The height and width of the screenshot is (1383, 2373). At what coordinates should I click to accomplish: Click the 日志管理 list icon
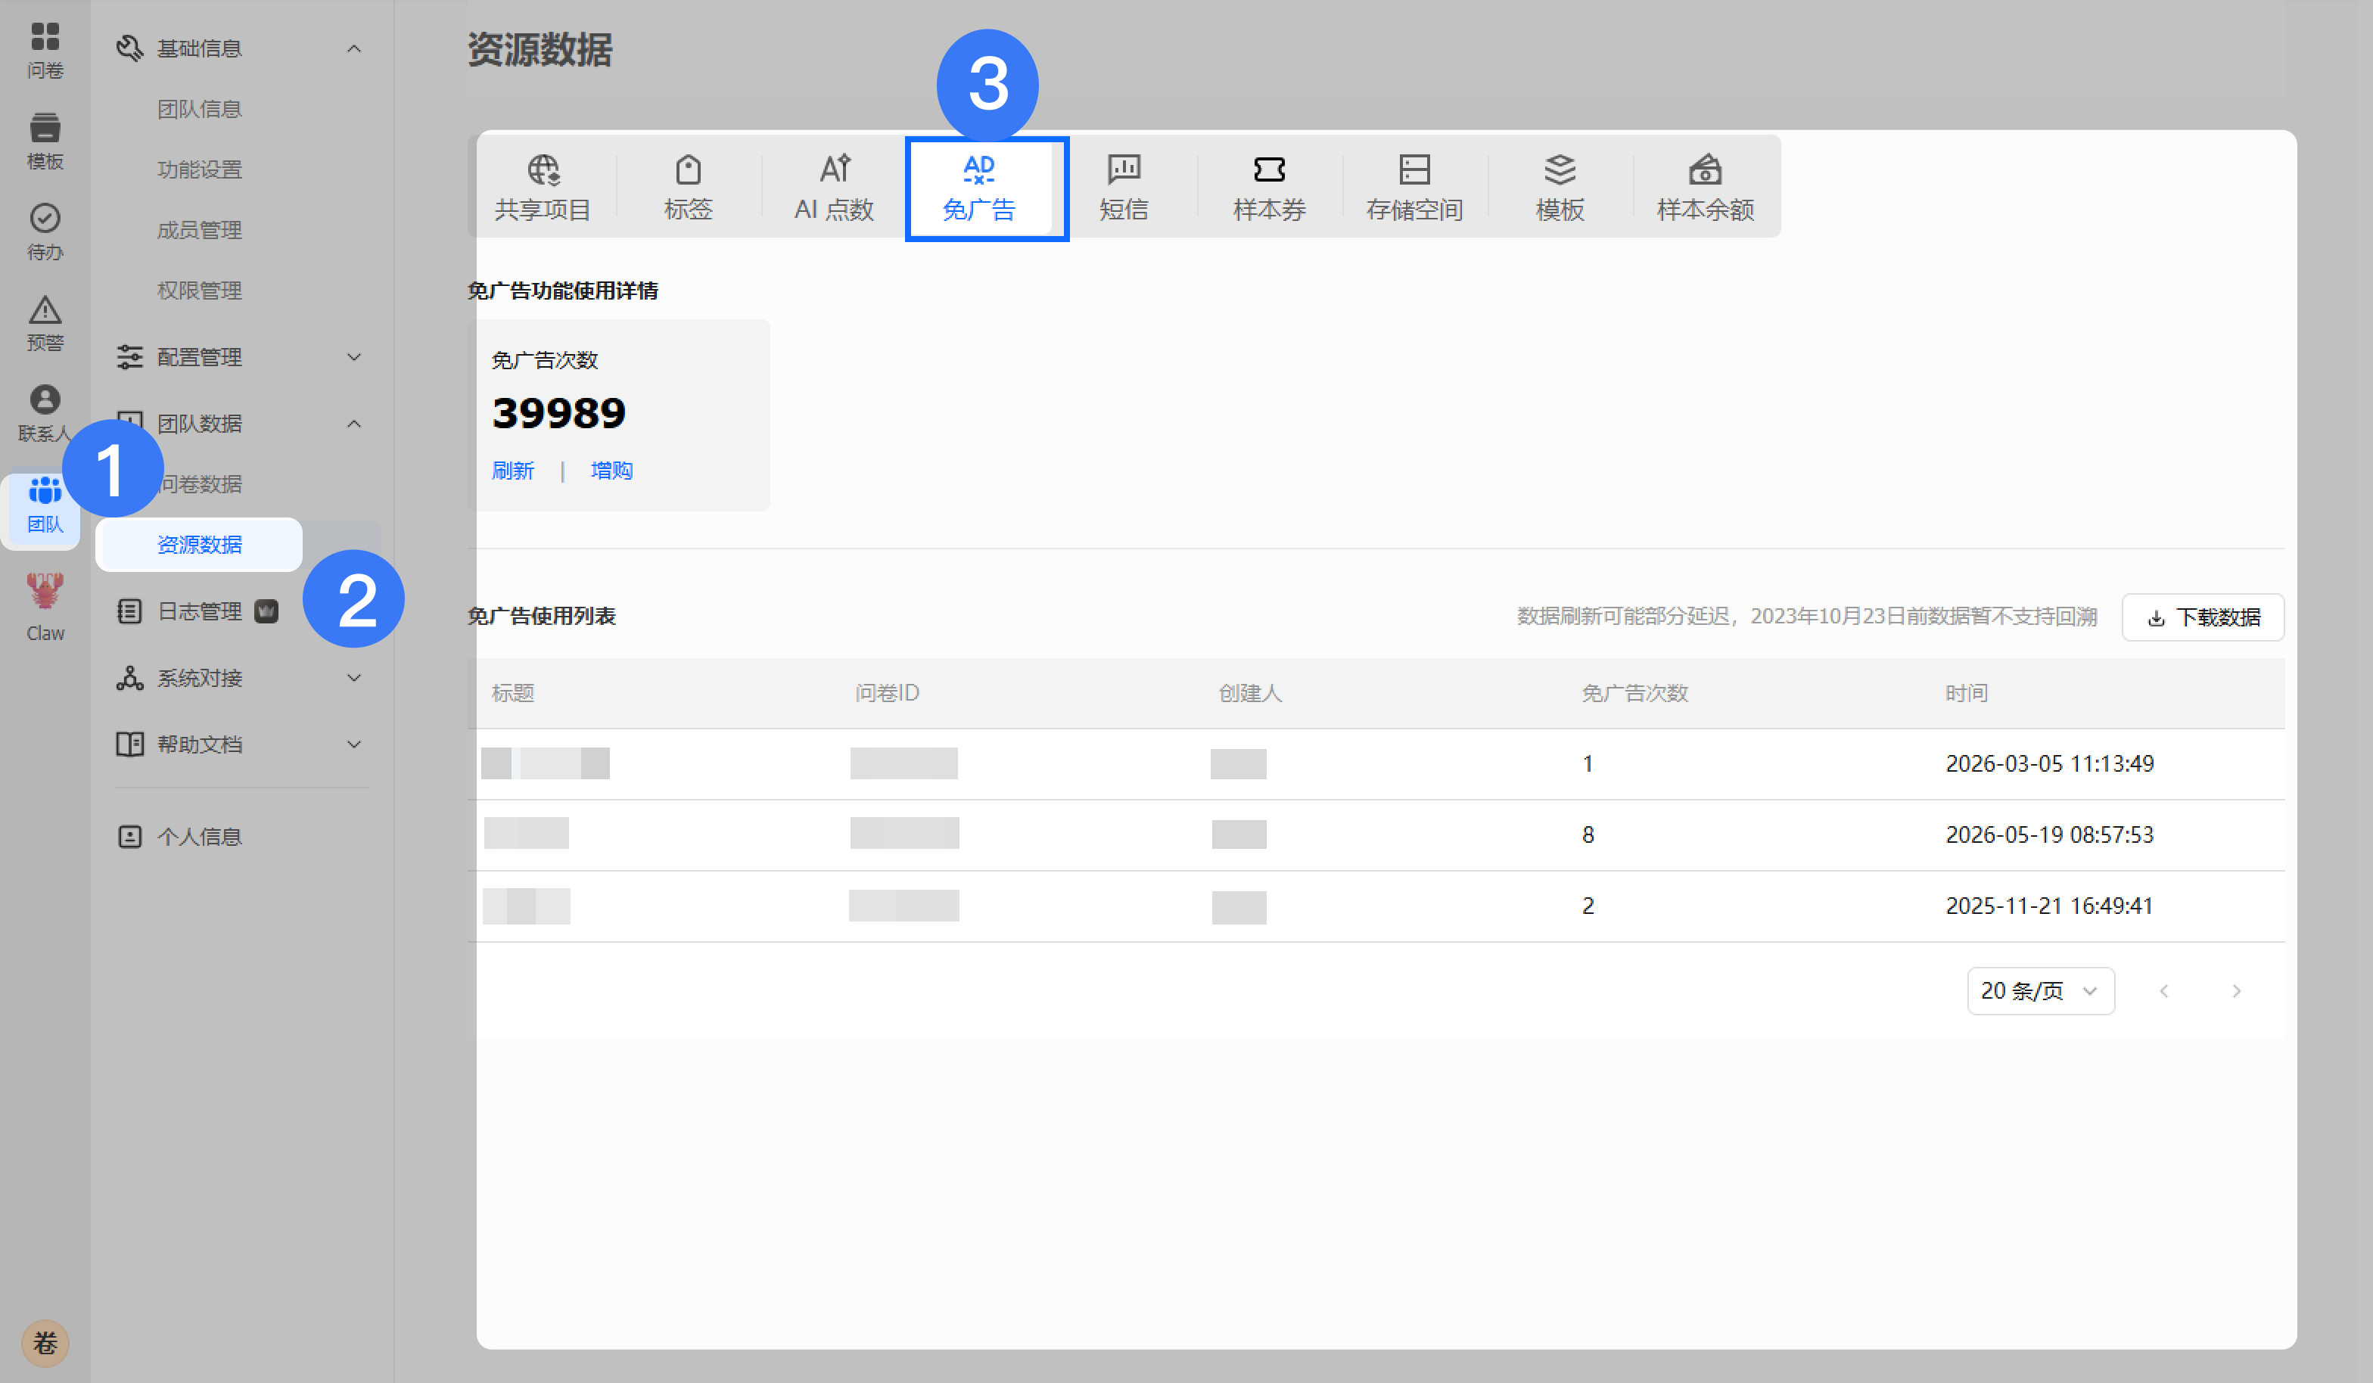[x=129, y=611]
